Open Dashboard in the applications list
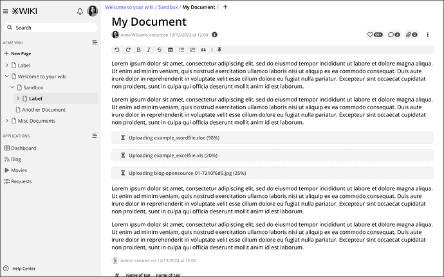 (x=23, y=148)
